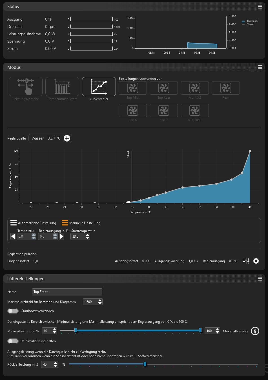This screenshot has height=380, width=268.
Task: Click the fan Name input field
Action: 67,292
